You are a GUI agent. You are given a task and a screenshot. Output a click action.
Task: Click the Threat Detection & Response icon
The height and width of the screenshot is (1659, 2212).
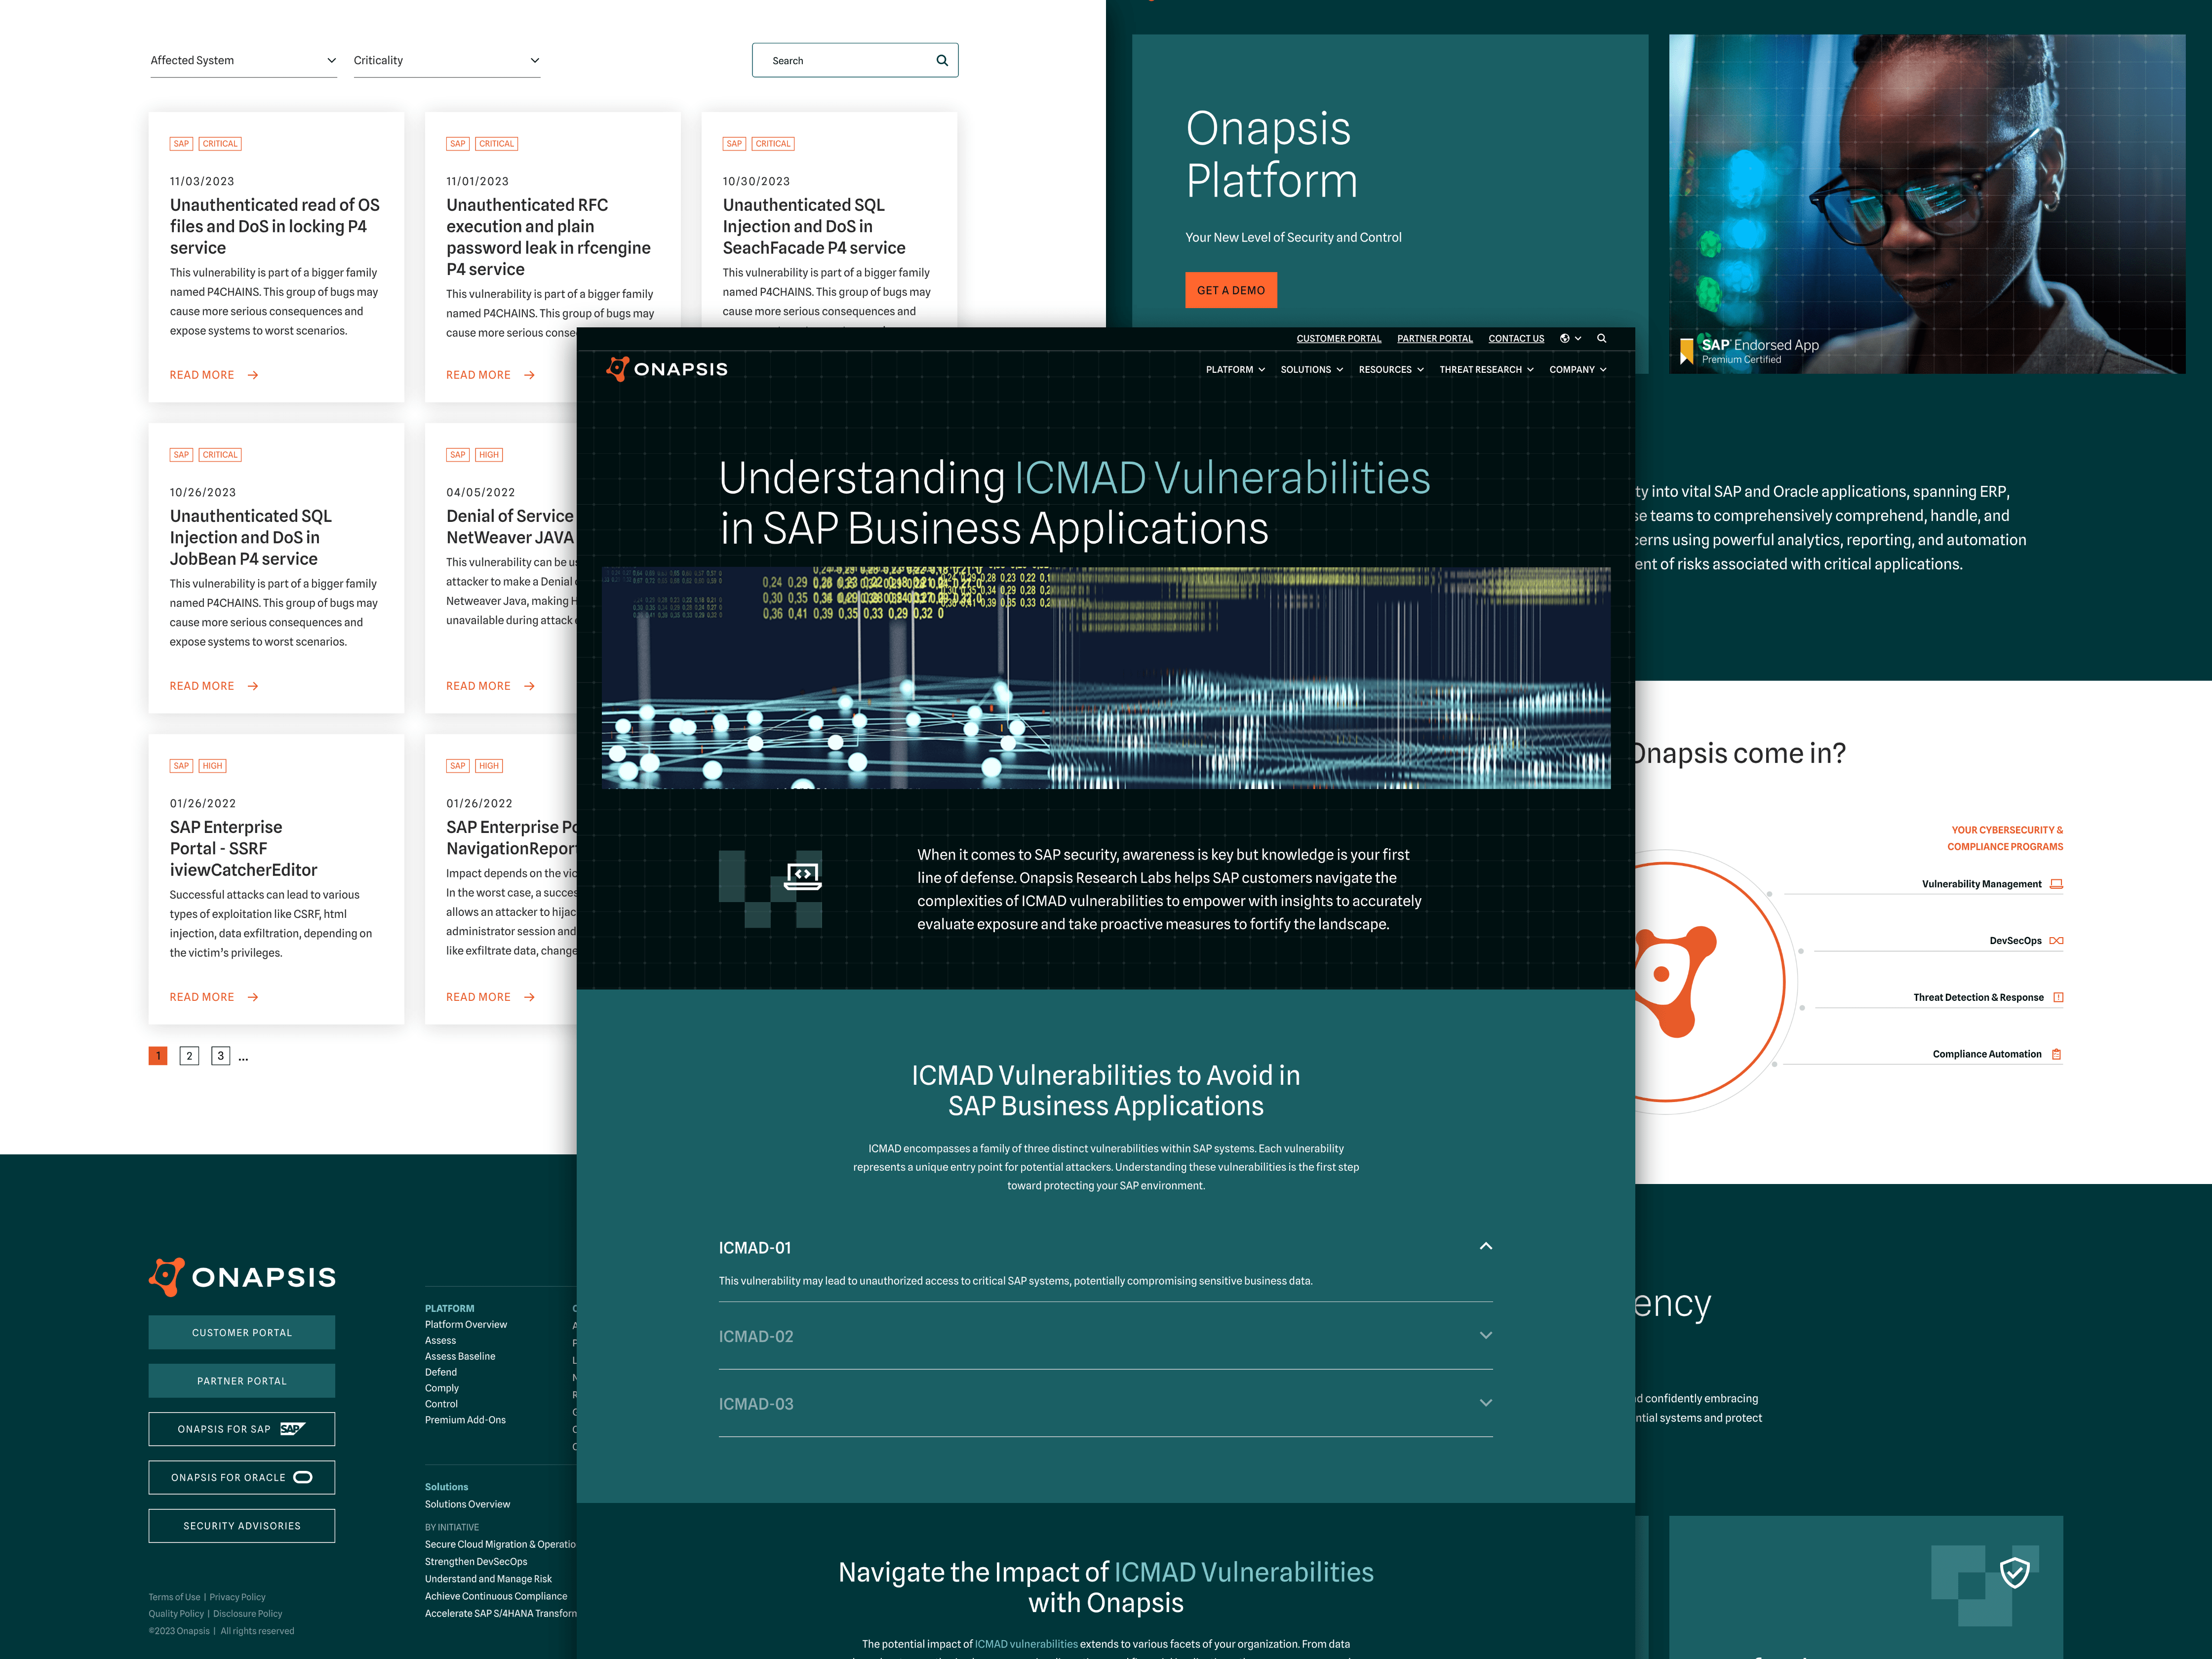click(x=2058, y=997)
